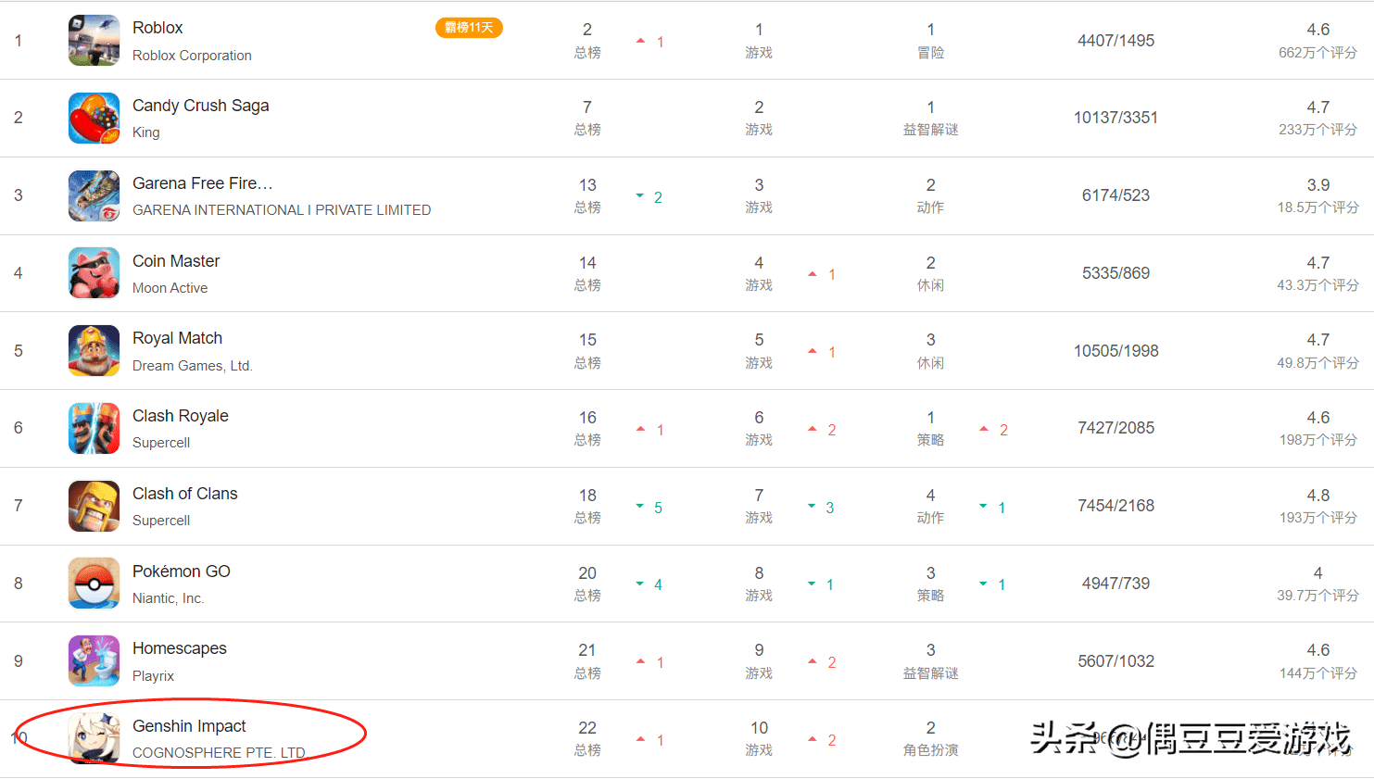The width and height of the screenshot is (1374, 779).
Task: Click the Pokémon GO title
Action: [x=182, y=572]
